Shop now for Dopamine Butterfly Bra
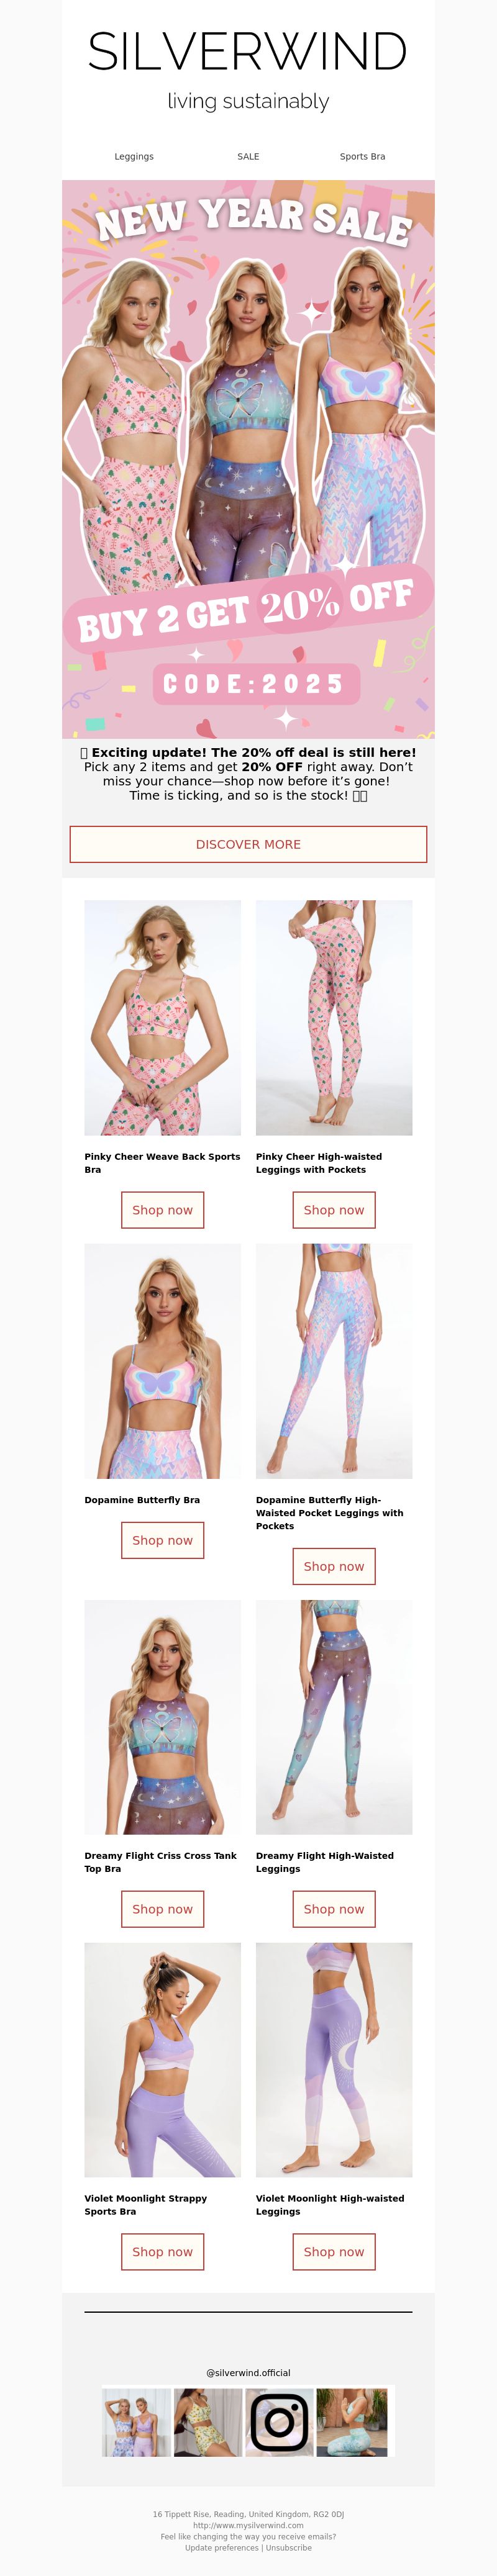The image size is (497, 2576). click(x=162, y=1540)
